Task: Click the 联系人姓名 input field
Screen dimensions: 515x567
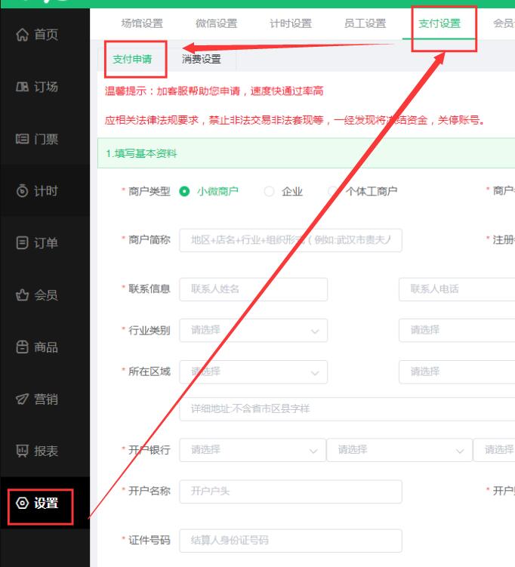Action: (253, 289)
